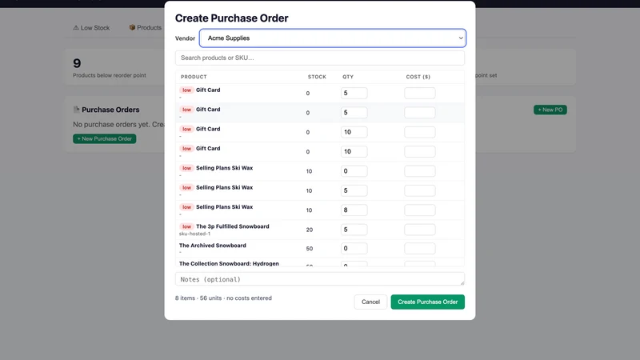Click the stock value 50 of Archived Snowboard

[x=310, y=249]
